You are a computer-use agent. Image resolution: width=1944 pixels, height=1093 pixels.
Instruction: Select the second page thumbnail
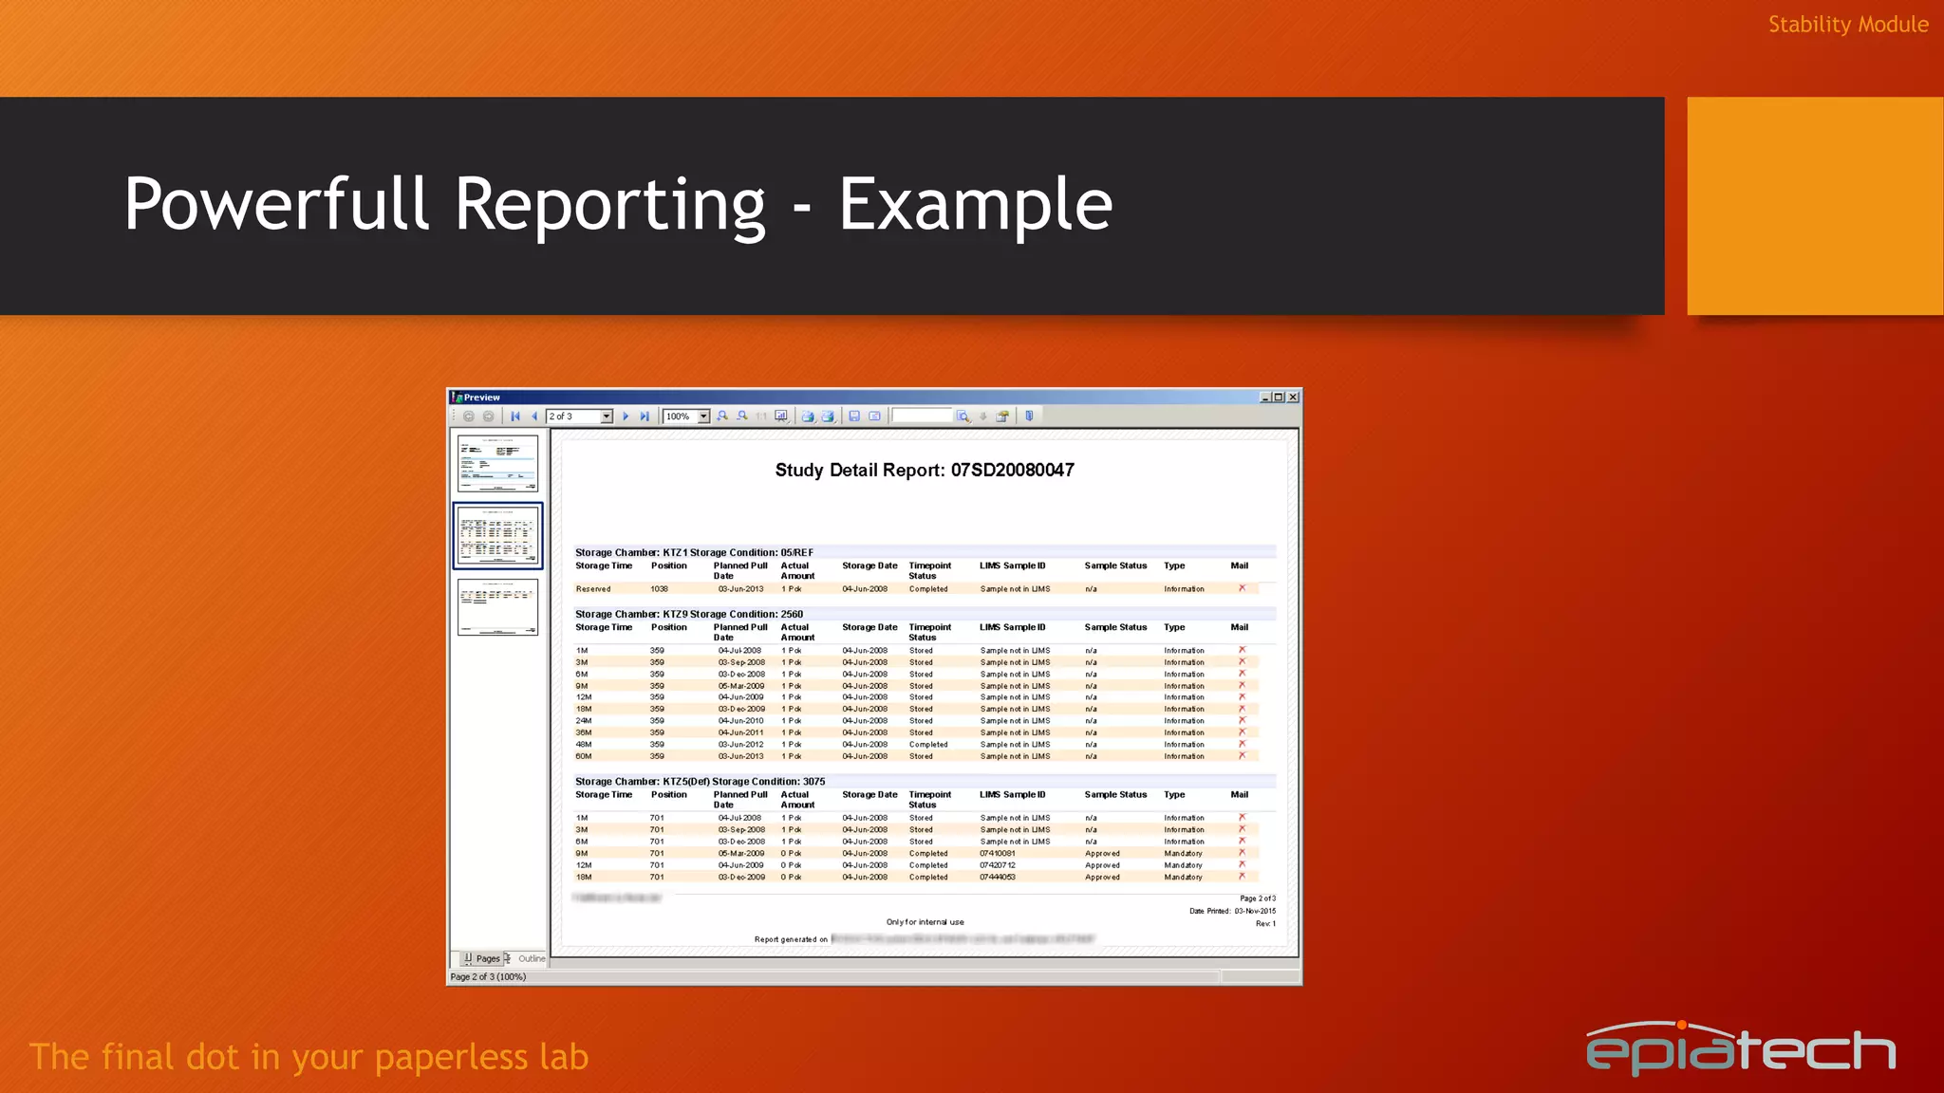pos(497,536)
